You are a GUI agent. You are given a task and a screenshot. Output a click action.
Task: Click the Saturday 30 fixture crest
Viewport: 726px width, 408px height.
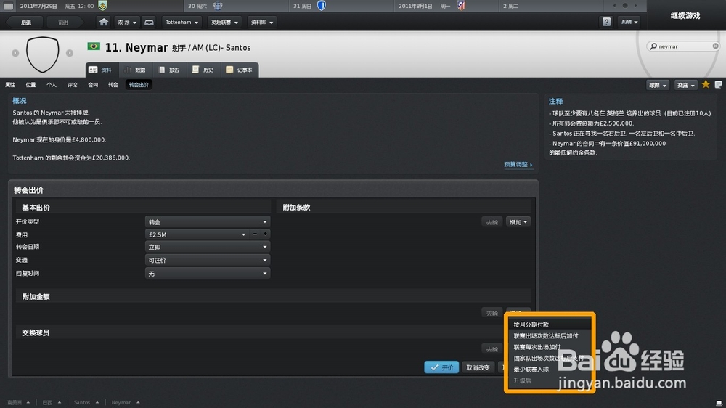coord(218,6)
